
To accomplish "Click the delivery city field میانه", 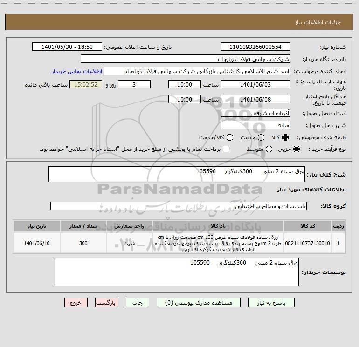I will [x=255, y=125].
